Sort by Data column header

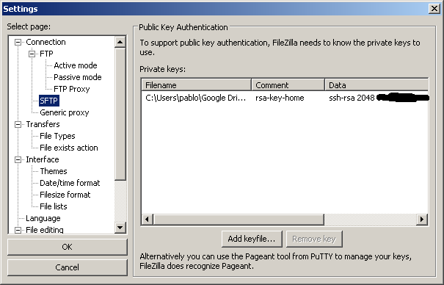(376, 85)
